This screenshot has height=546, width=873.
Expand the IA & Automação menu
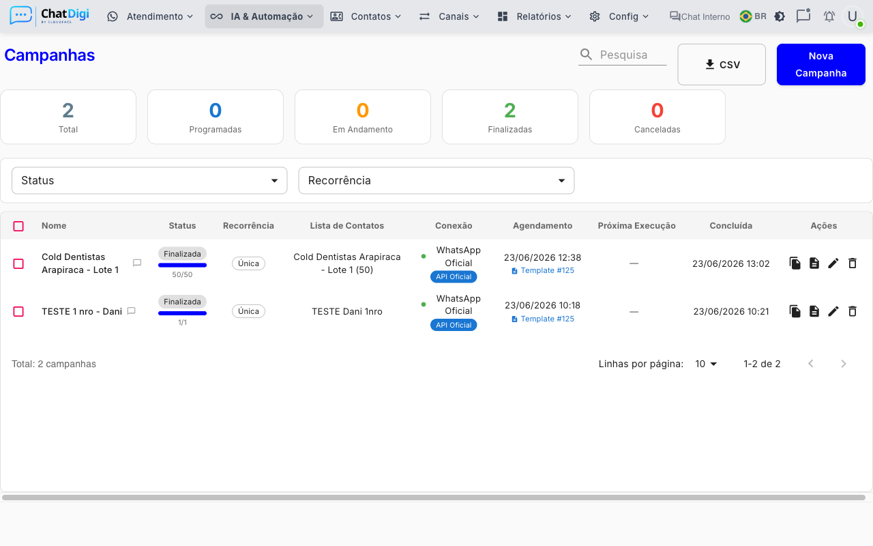tap(264, 16)
